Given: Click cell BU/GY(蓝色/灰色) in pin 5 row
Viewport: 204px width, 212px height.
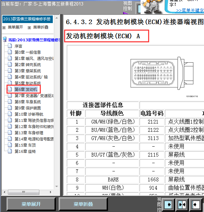Looking at the screenshot, I should pos(113,155).
